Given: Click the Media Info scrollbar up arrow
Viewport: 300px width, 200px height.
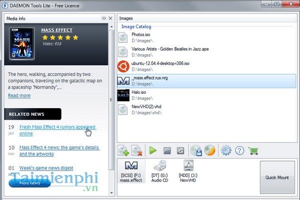Looking at the screenshot, I should [111, 27].
